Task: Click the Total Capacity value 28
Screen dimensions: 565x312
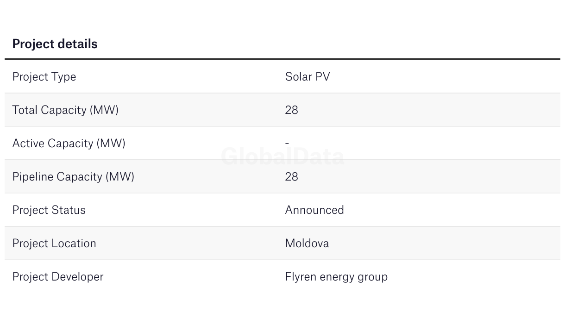Action: (x=291, y=110)
